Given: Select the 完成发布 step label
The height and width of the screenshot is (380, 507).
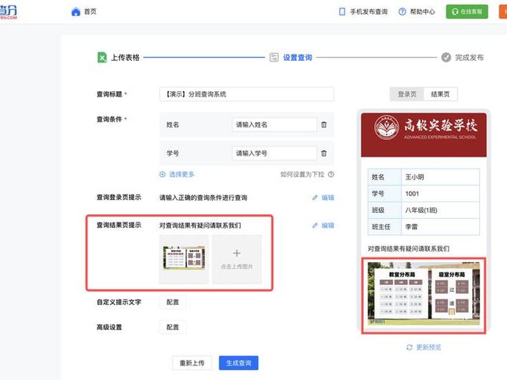Looking at the screenshot, I should pyautogui.click(x=469, y=58).
